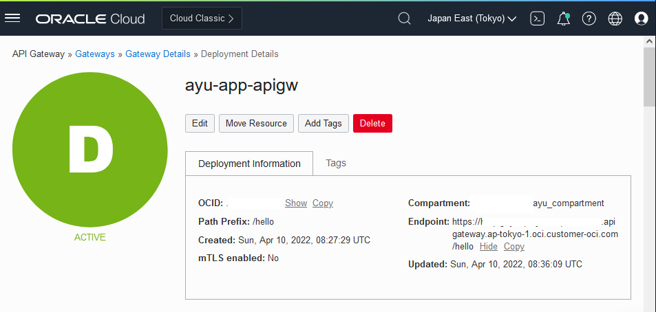This screenshot has width=656, height=312.
Task: Launch Cloud Shell developer tools icon
Action: pos(537,19)
